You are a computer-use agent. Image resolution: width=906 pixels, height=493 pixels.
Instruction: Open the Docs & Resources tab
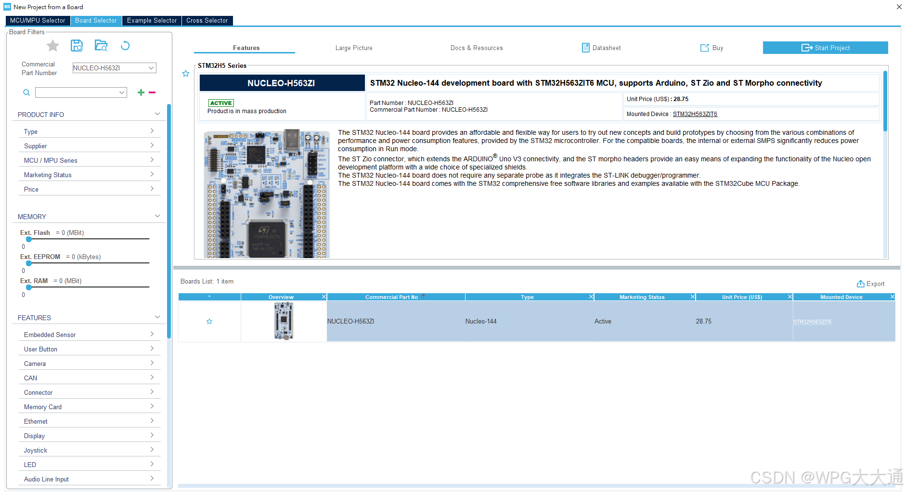[x=477, y=48]
